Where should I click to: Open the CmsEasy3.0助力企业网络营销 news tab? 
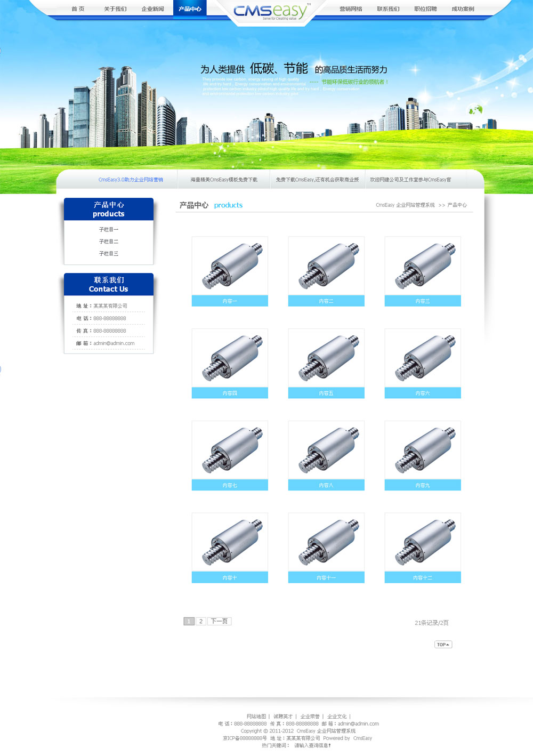[131, 180]
